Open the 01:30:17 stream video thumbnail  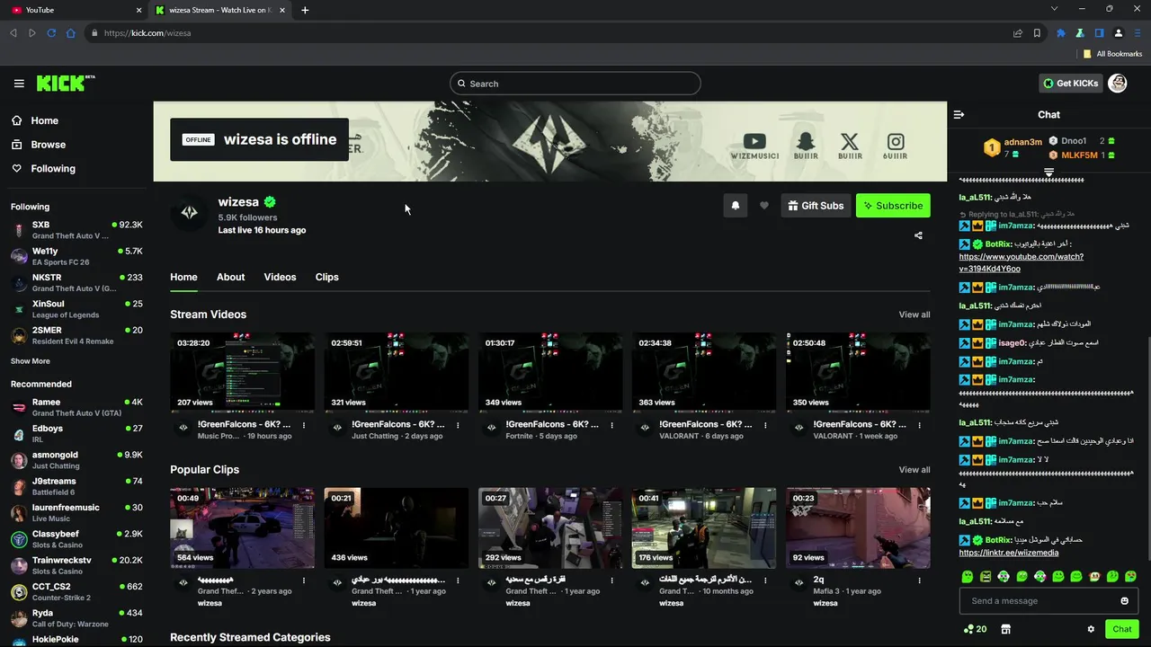pos(550,372)
